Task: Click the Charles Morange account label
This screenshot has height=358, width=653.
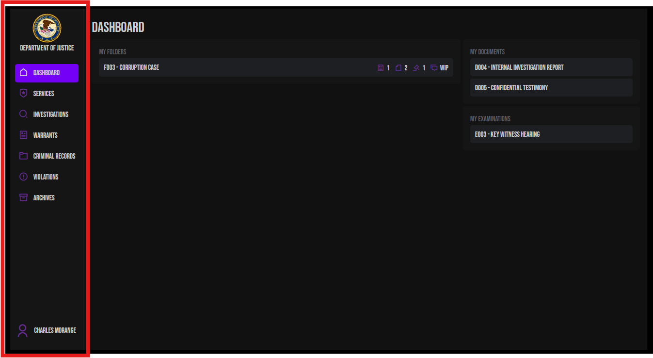Action: click(x=54, y=330)
